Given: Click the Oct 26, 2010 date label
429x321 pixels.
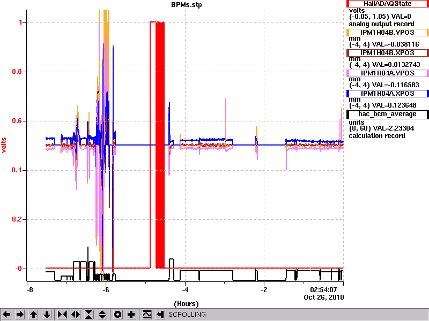Looking at the screenshot, I should click(324, 297).
